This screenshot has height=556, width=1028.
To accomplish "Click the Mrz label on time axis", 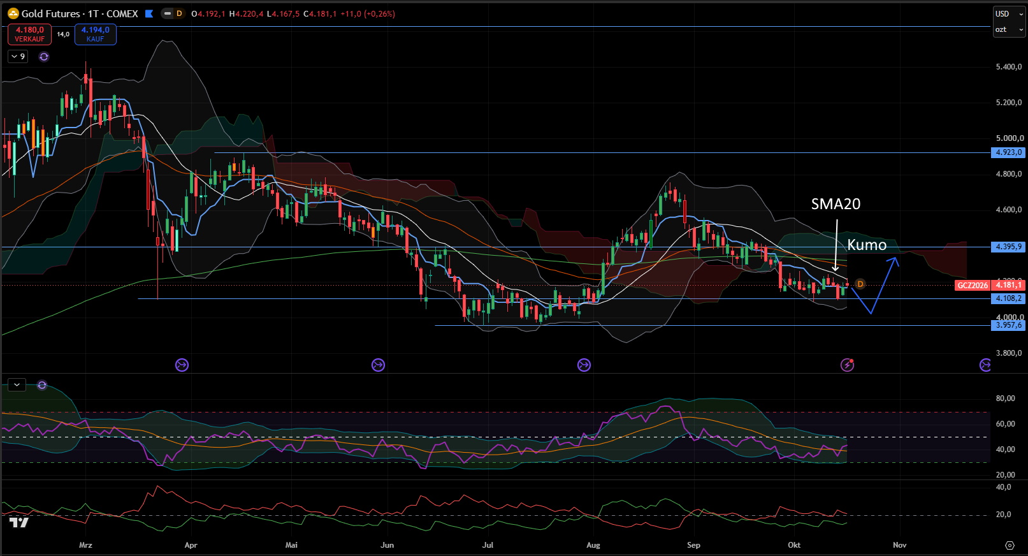I will pos(85,545).
